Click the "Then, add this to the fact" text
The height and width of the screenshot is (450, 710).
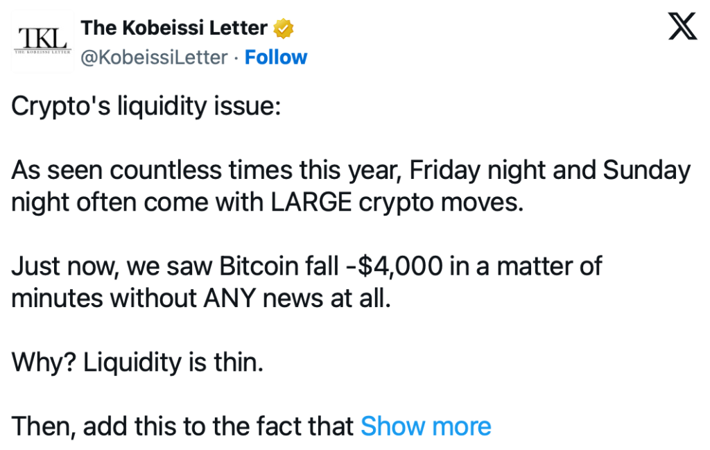183,426
